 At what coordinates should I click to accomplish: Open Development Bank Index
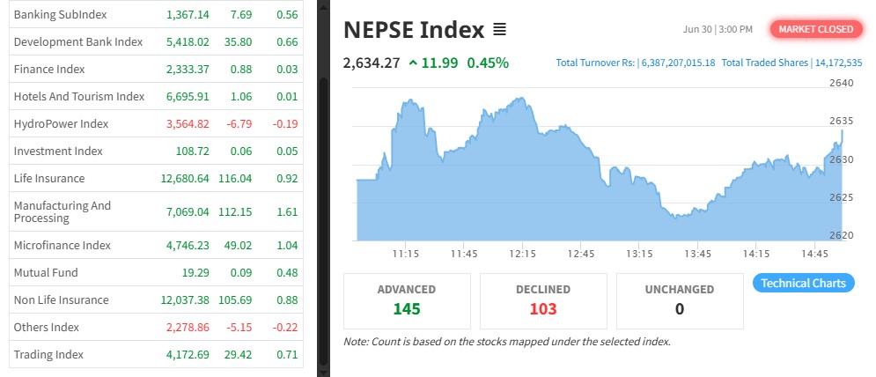point(77,42)
